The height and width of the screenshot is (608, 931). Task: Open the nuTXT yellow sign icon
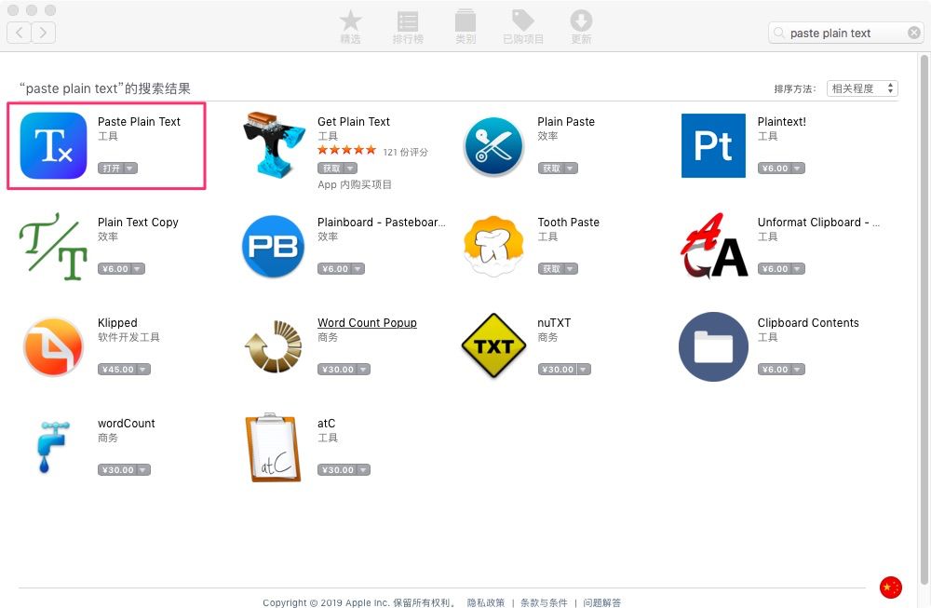pyautogui.click(x=493, y=346)
